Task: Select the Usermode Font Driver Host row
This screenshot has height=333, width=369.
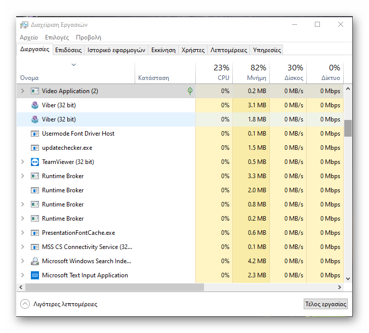Action: [x=180, y=134]
